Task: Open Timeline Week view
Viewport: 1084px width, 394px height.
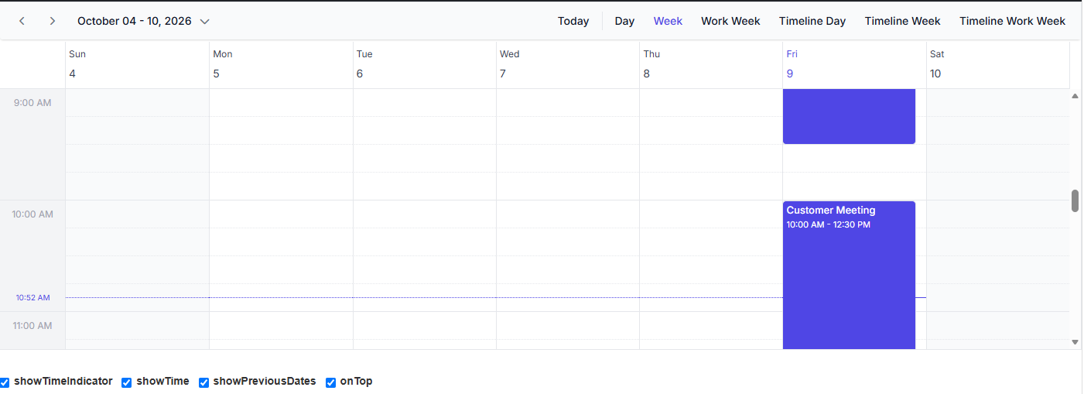Action: pos(902,21)
